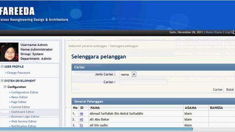Image resolution: width=235 pixels, height=132 pixels.
Task: Open Control Editor
Action: 21,107
